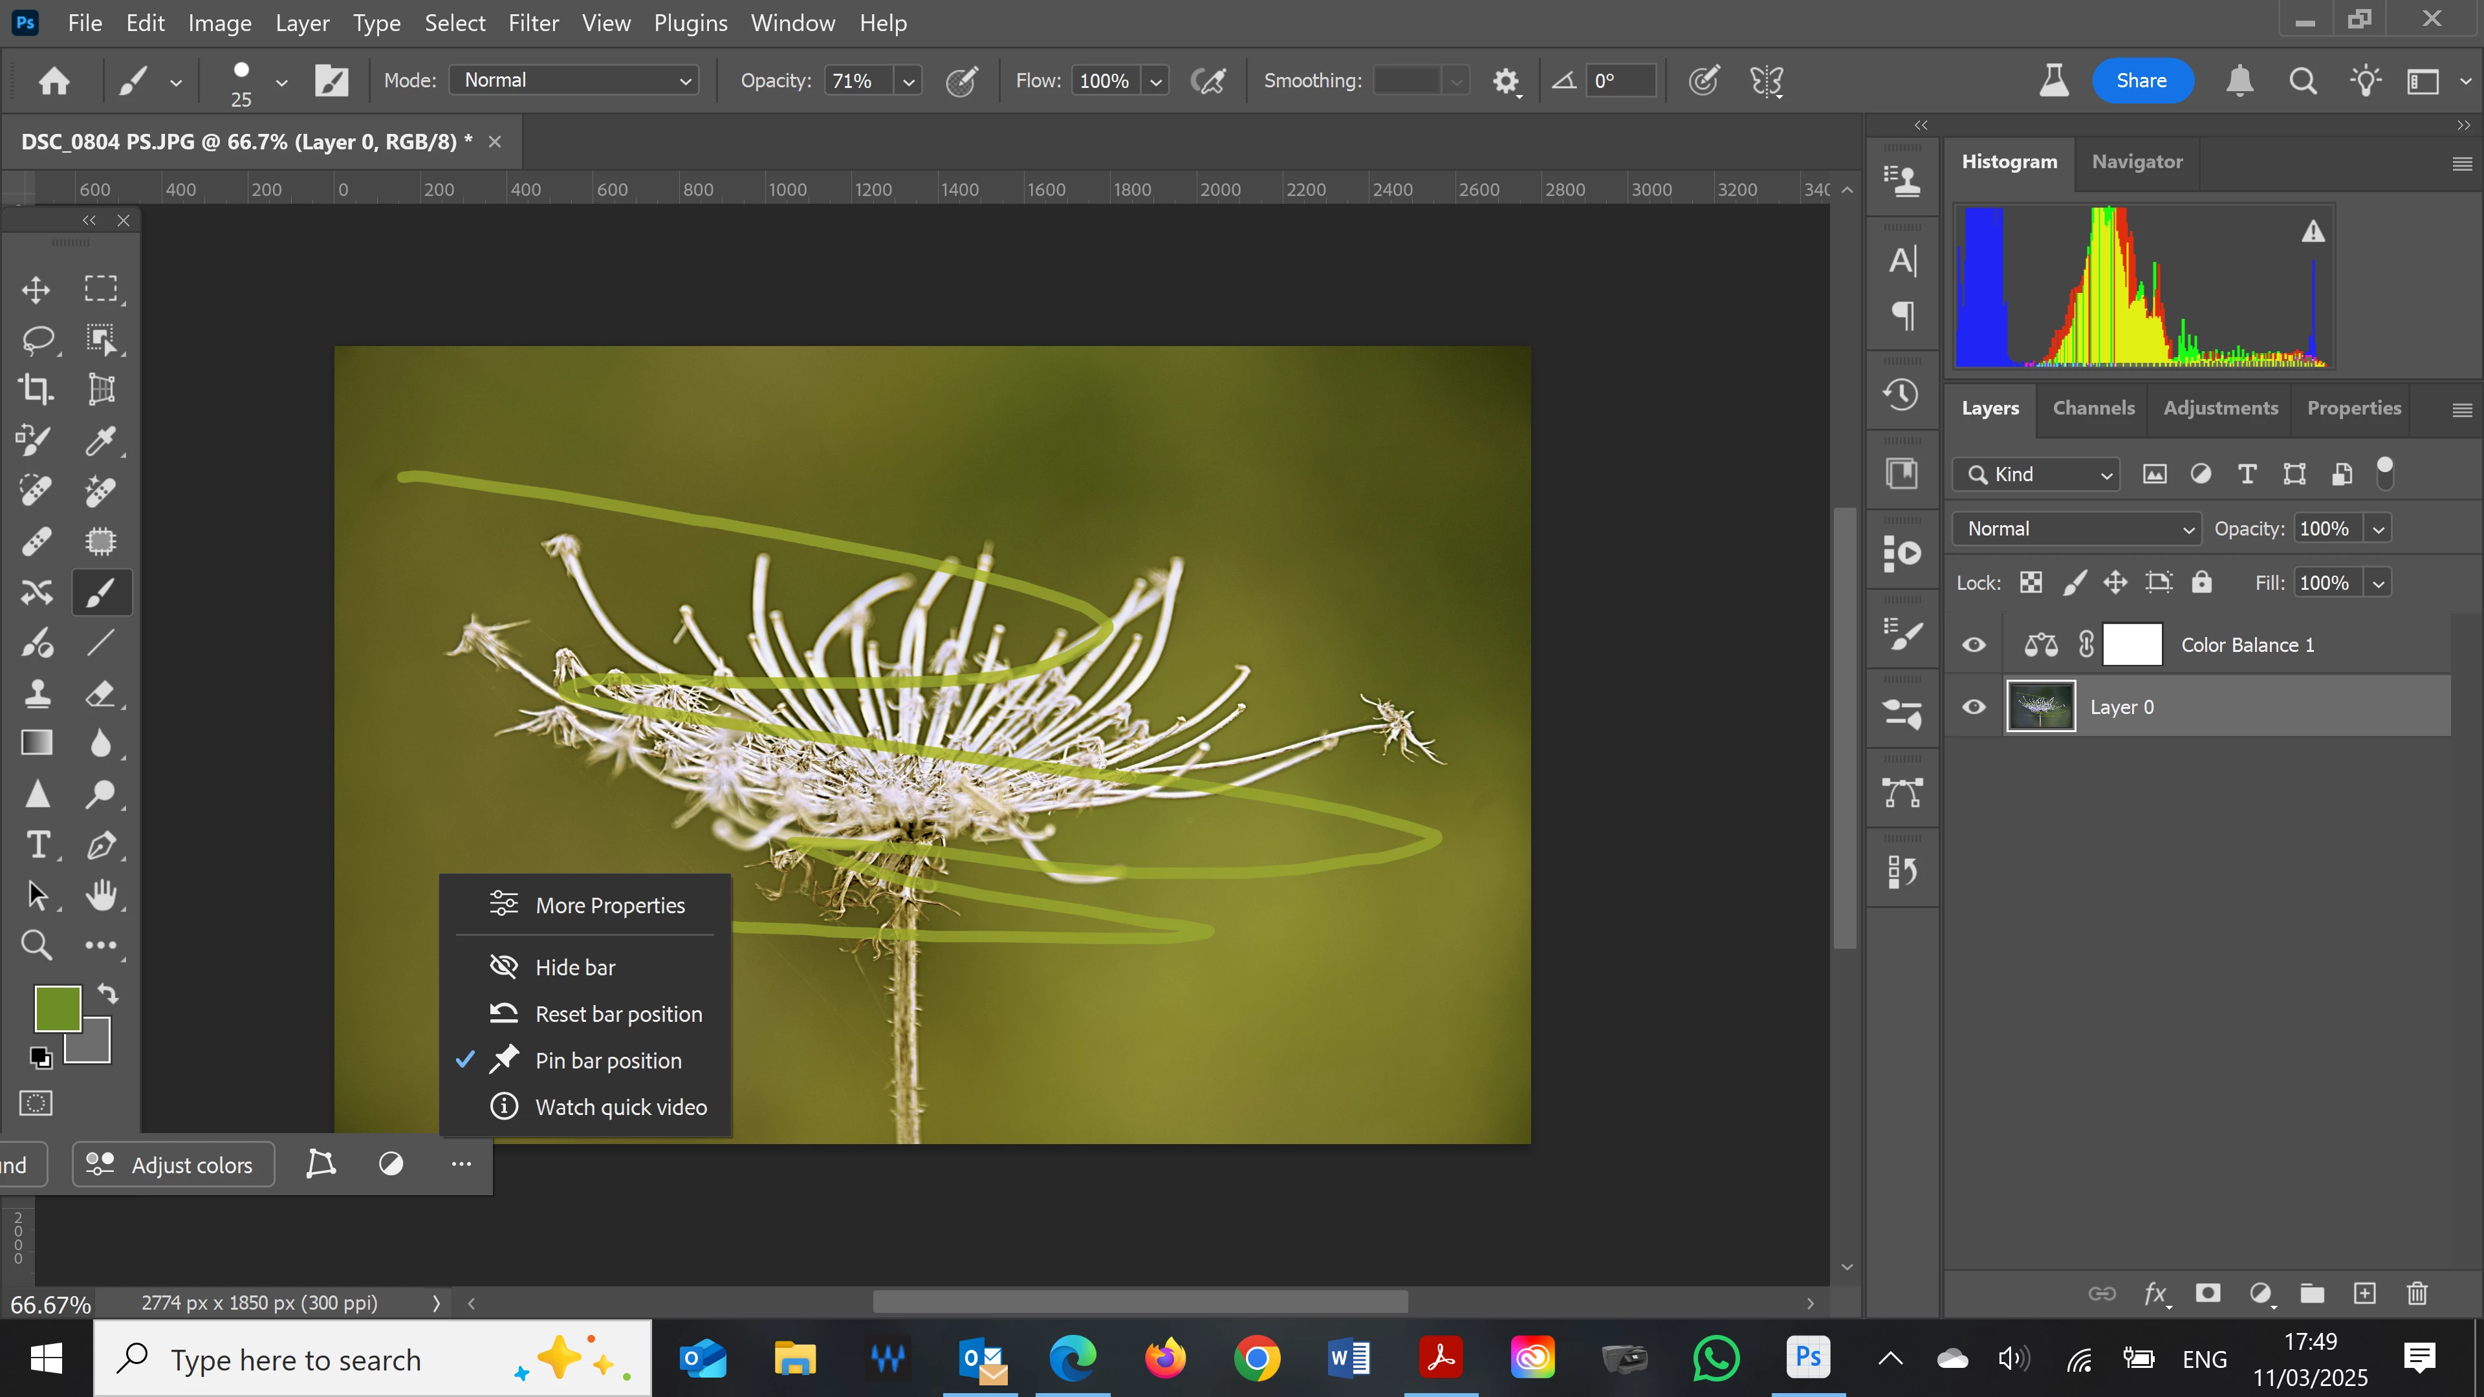This screenshot has height=1397, width=2484.
Task: Open the layer blend mode dropdown
Action: pos(2076,528)
